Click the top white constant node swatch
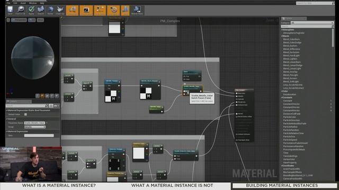Viewport: 339px width, 190px height. (114, 27)
